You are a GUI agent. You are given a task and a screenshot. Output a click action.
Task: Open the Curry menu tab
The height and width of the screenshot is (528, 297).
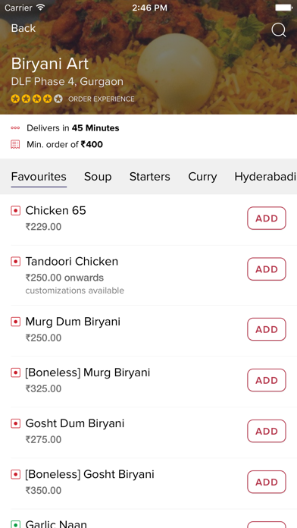[x=202, y=177]
